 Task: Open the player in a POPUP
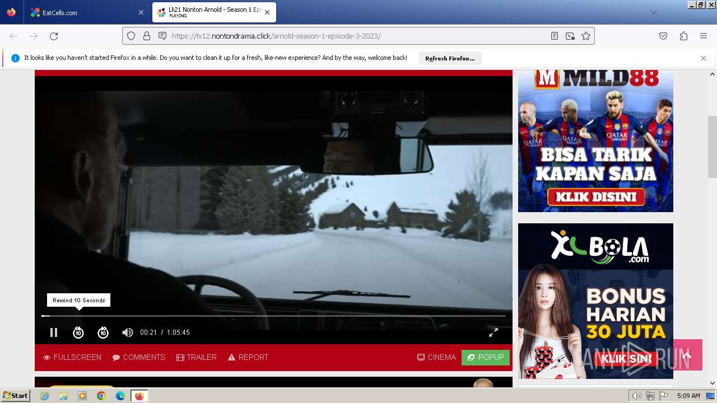click(486, 357)
